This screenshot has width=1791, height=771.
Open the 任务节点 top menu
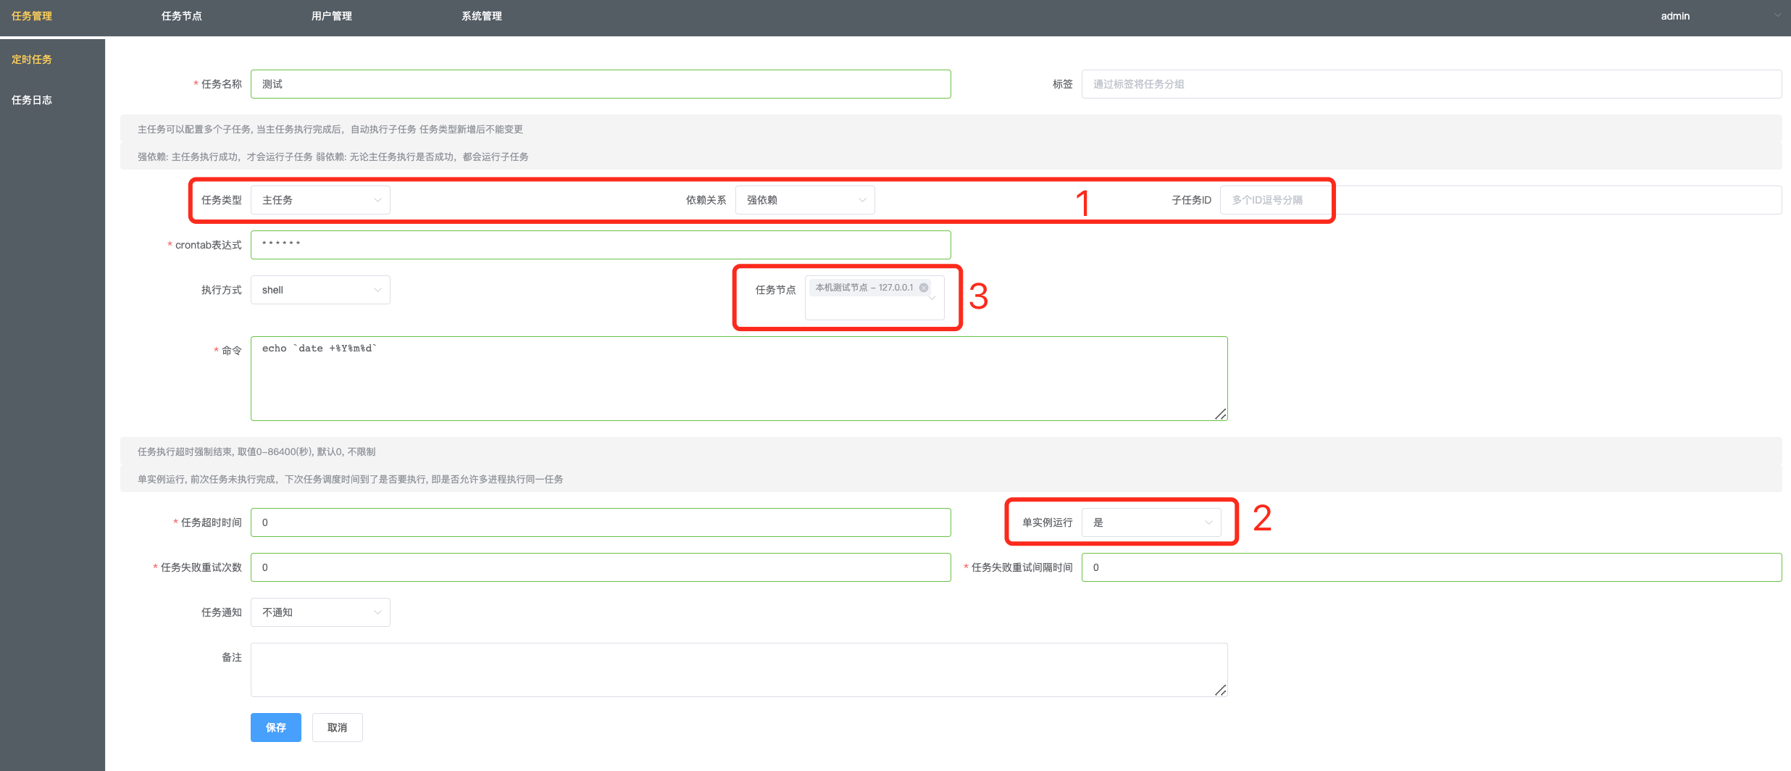[182, 16]
